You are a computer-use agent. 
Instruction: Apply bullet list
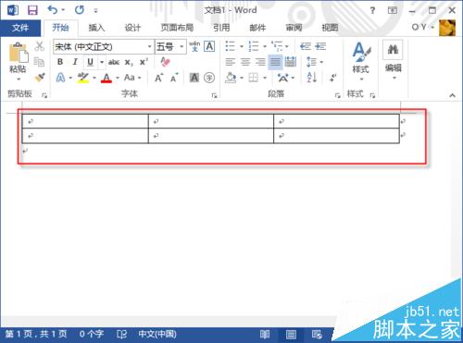(231, 46)
